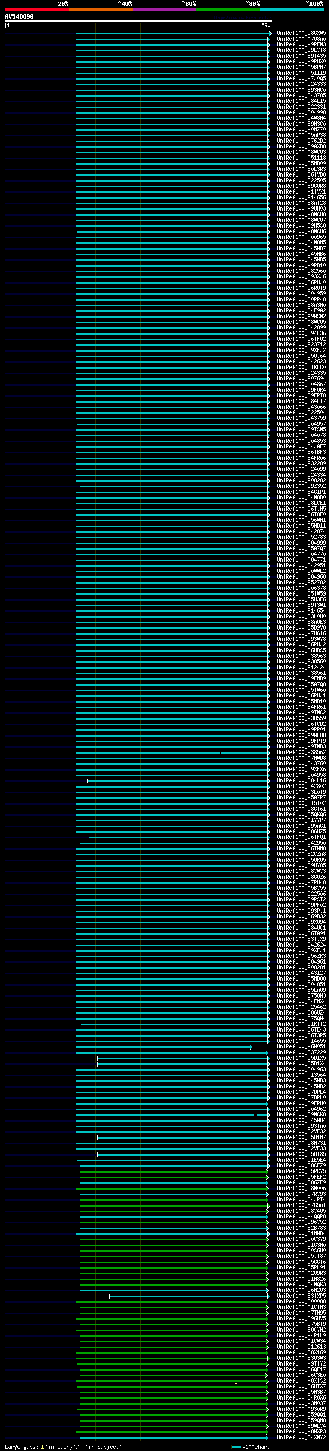329x1451 pixels.
Task: Click the UniRef100_Q4W8M4 label
Action: [301, 118]
